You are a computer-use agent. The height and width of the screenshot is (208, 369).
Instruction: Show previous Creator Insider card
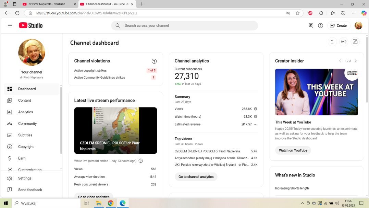tap(340, 61)
